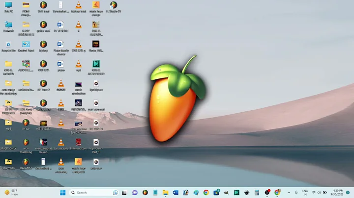The height and width of the screenshot is (198, 354).
Task: Open Microsoft Store from the taskbar
Action: [216, 193]
